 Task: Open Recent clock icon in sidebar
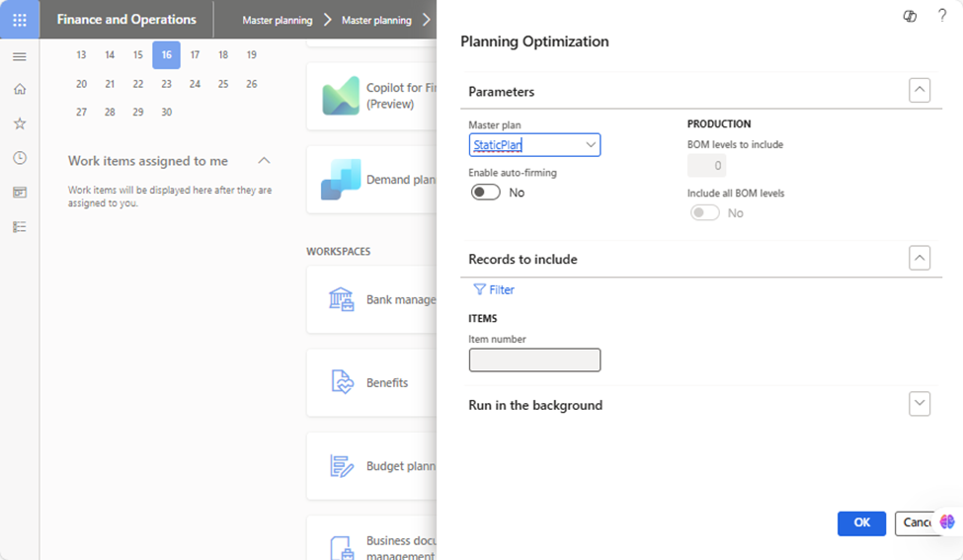point(20,158)
